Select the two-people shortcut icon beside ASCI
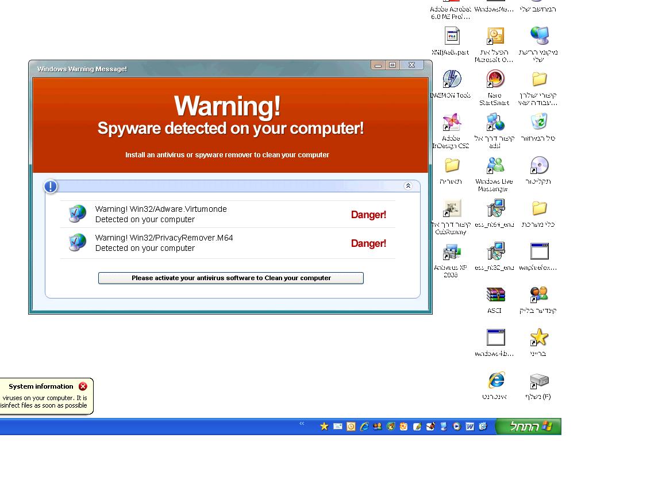 tap(539, 294)
